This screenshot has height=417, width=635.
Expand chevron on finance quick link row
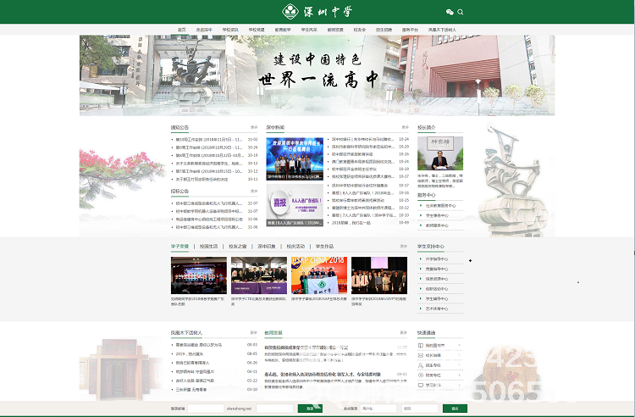(460, 375)
